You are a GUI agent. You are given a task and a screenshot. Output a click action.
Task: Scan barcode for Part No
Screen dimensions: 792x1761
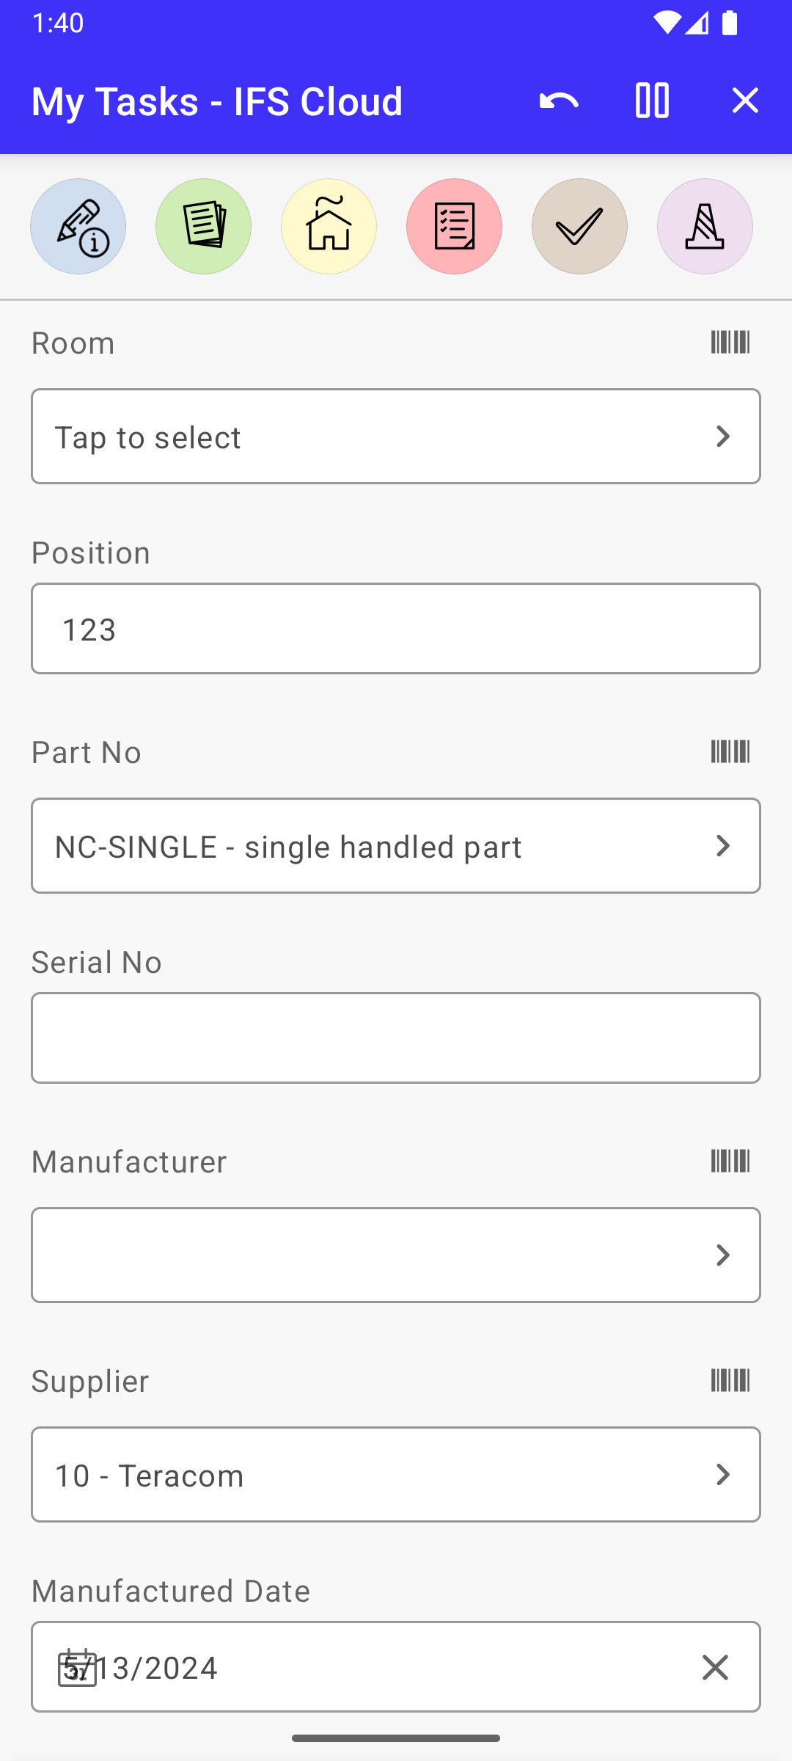tap(730, 752)
